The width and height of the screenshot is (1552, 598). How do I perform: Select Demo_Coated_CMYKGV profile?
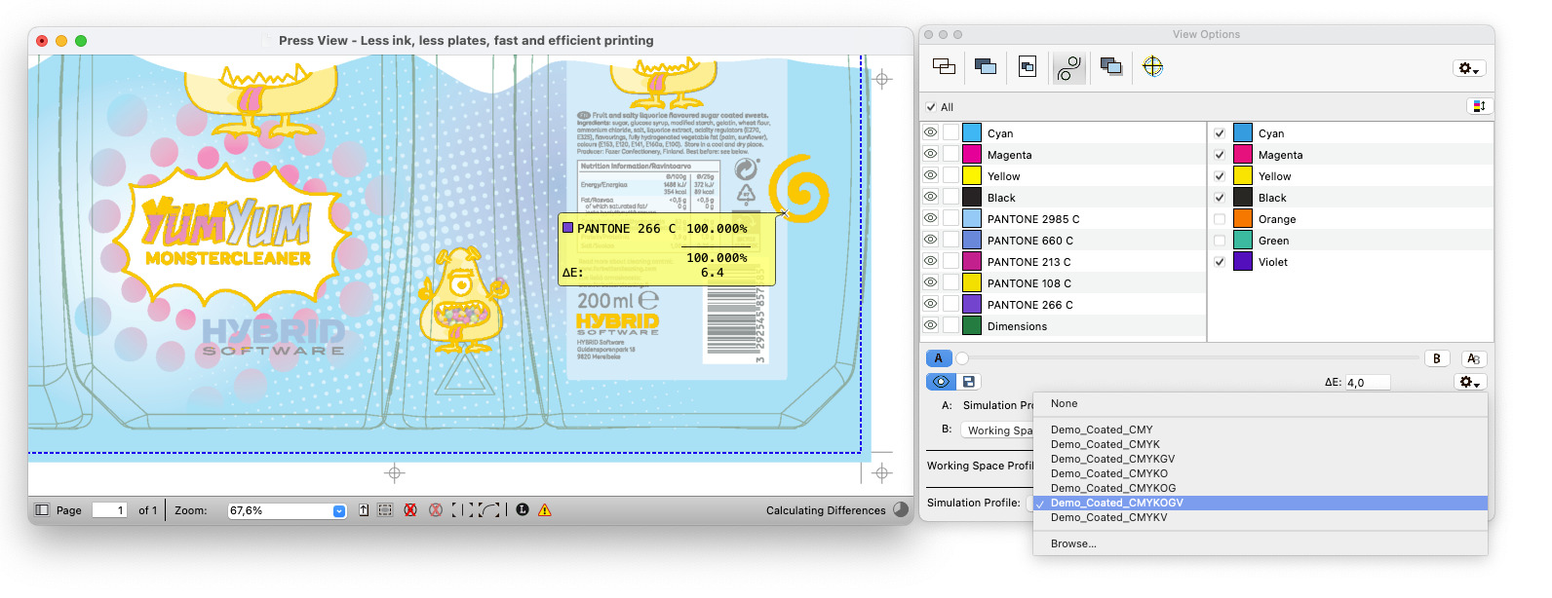pyautogui.click(x=1261, y=459)
